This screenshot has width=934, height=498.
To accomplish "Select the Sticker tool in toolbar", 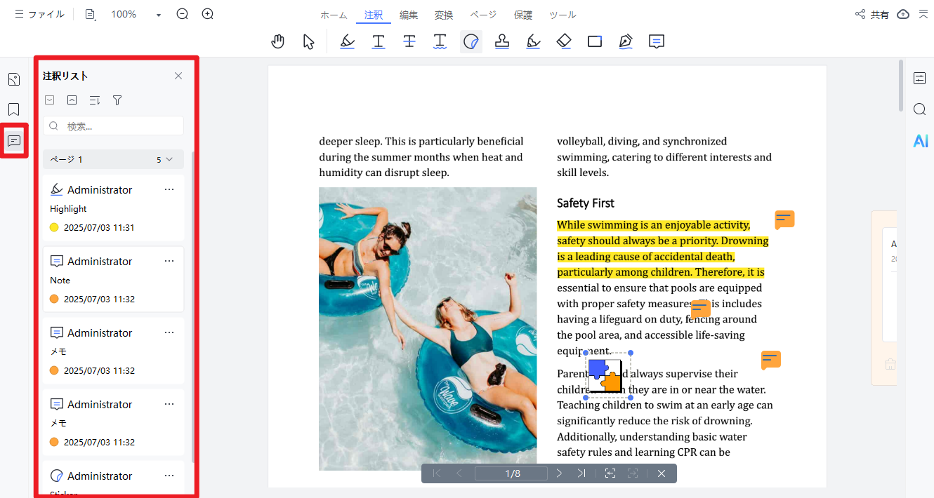I will click(x=471, y=41).
